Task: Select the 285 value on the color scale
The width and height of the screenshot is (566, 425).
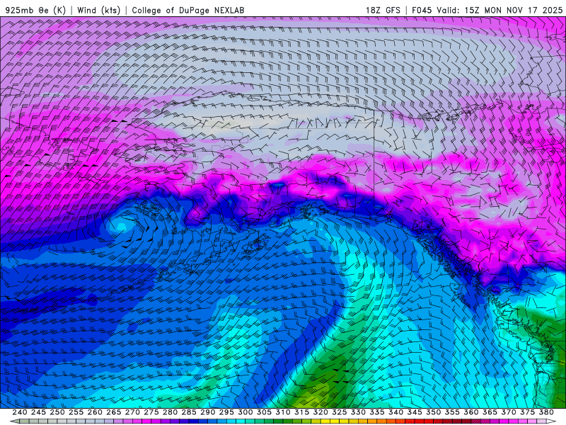Action: (x=189, y=412)
